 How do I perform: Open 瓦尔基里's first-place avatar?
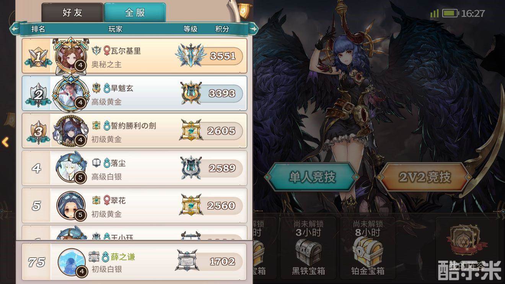tap(70, 56)
